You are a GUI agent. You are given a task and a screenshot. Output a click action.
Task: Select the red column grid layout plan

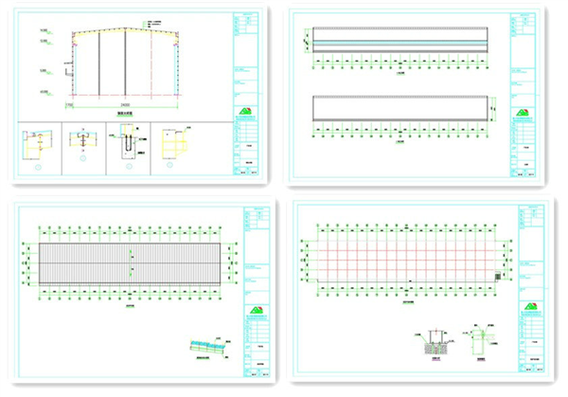click(406, 261)
